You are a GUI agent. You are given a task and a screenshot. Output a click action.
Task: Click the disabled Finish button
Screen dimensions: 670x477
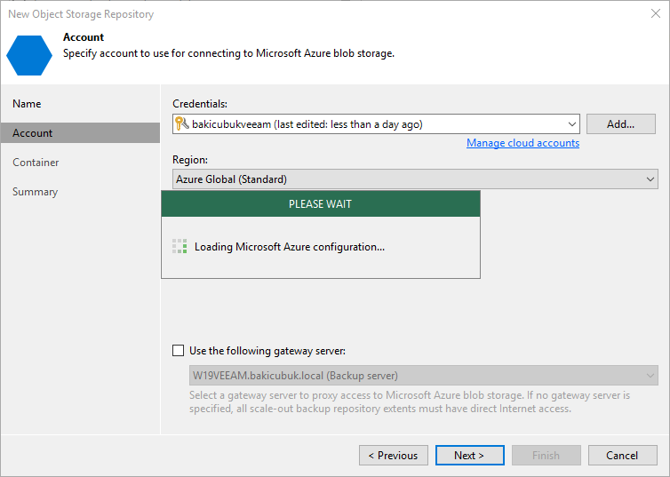click(546, 455)
